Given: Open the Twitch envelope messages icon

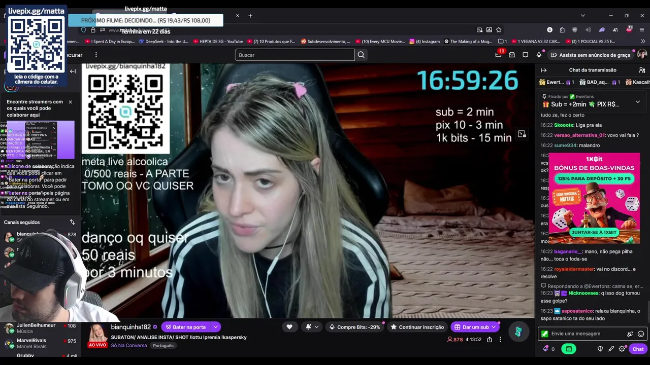Looking at the screenshot, I should point(512,55).
